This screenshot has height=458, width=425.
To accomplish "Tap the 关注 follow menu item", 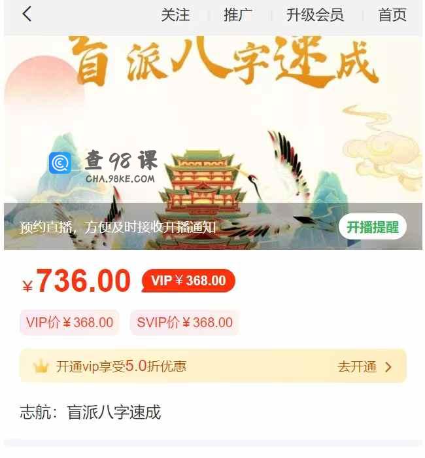I will pos(175,14).
